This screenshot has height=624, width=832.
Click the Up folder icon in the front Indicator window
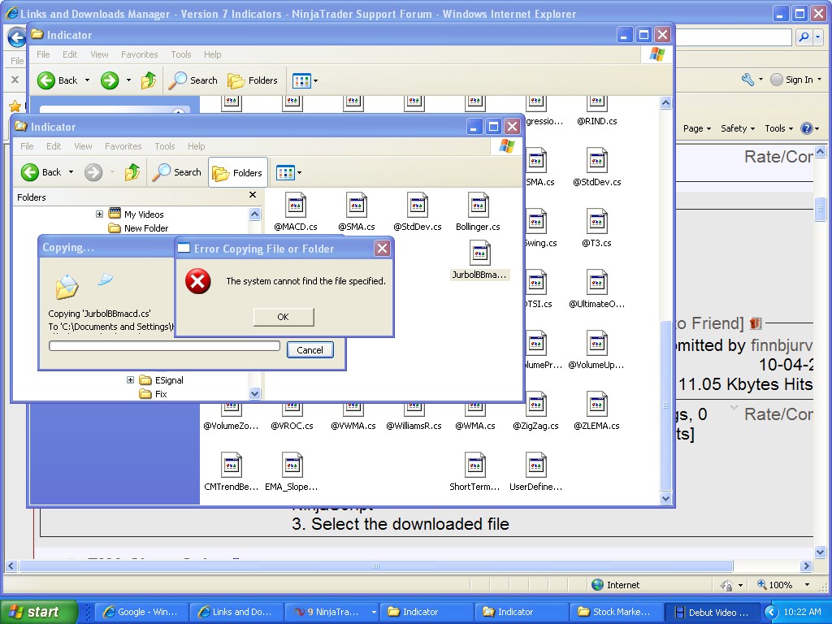pos(132,172)
